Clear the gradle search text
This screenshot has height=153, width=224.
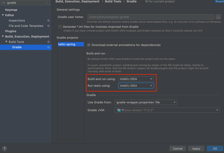(47, 3)
